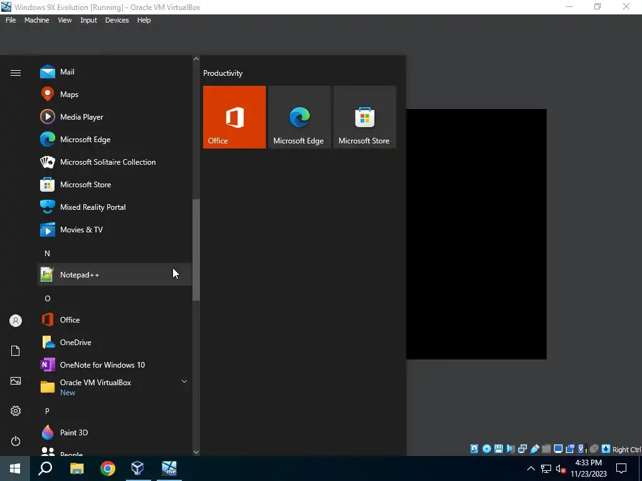Screen dimensions: 642x481
Task: Open the clock showing 4:33 PM
Action: pyautogui.click(x=589, y=468)
